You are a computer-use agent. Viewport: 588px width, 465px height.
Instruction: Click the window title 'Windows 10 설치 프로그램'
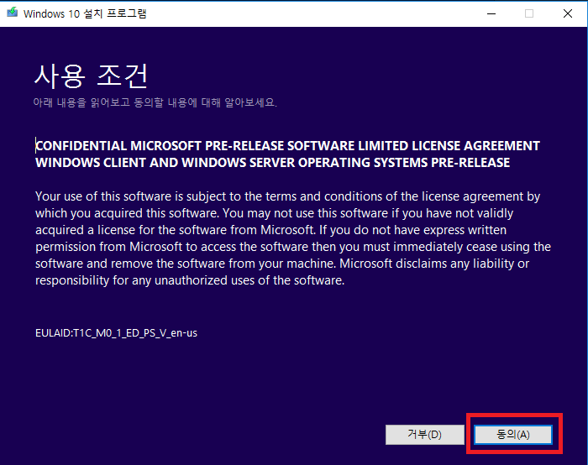pyautogui.click(x=85, y=13)
